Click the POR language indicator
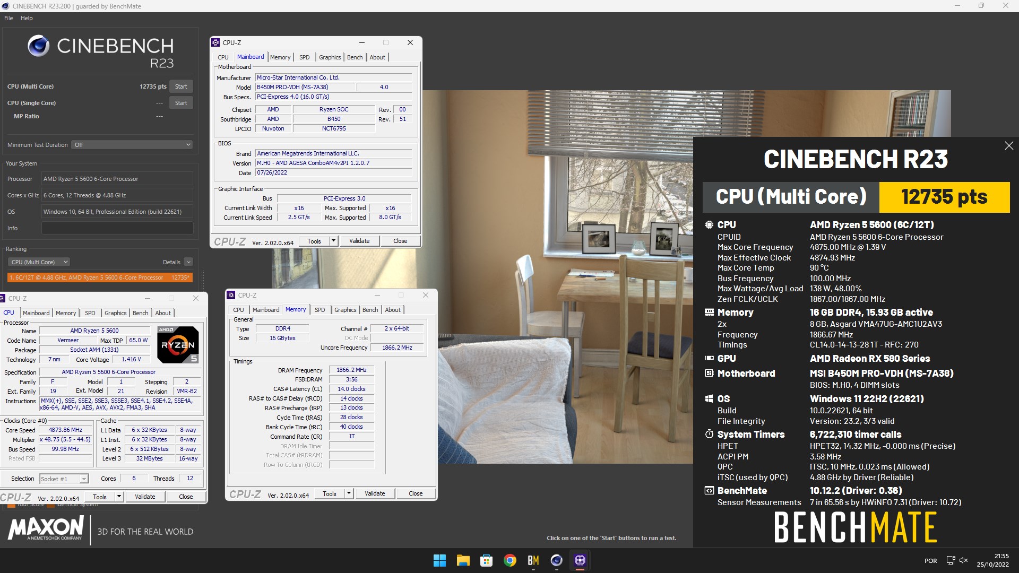The height and width of the screenshot is (573, 1019). coord(931,561)
